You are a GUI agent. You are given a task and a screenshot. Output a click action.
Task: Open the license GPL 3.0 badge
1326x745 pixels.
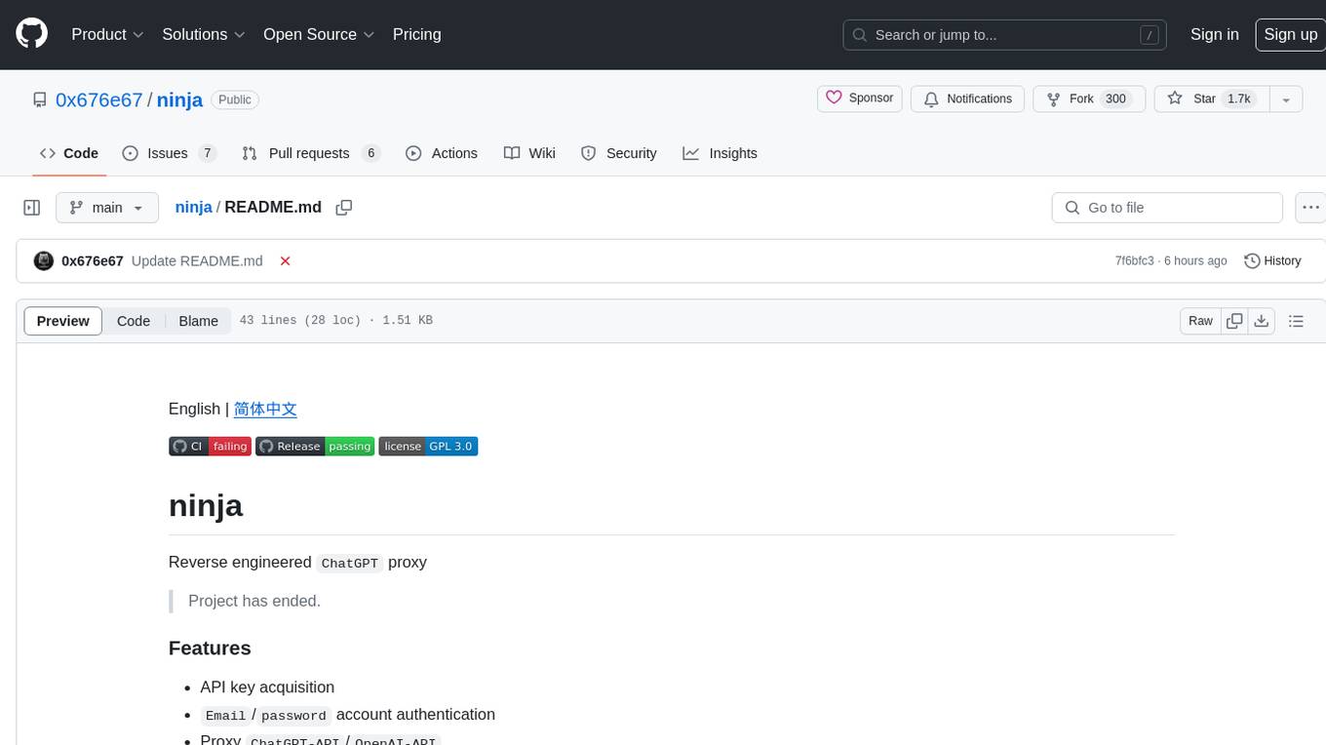[428, 447]
